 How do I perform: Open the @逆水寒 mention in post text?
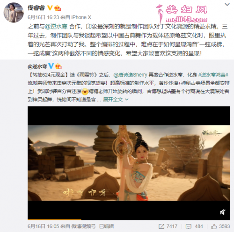[56, 27]
